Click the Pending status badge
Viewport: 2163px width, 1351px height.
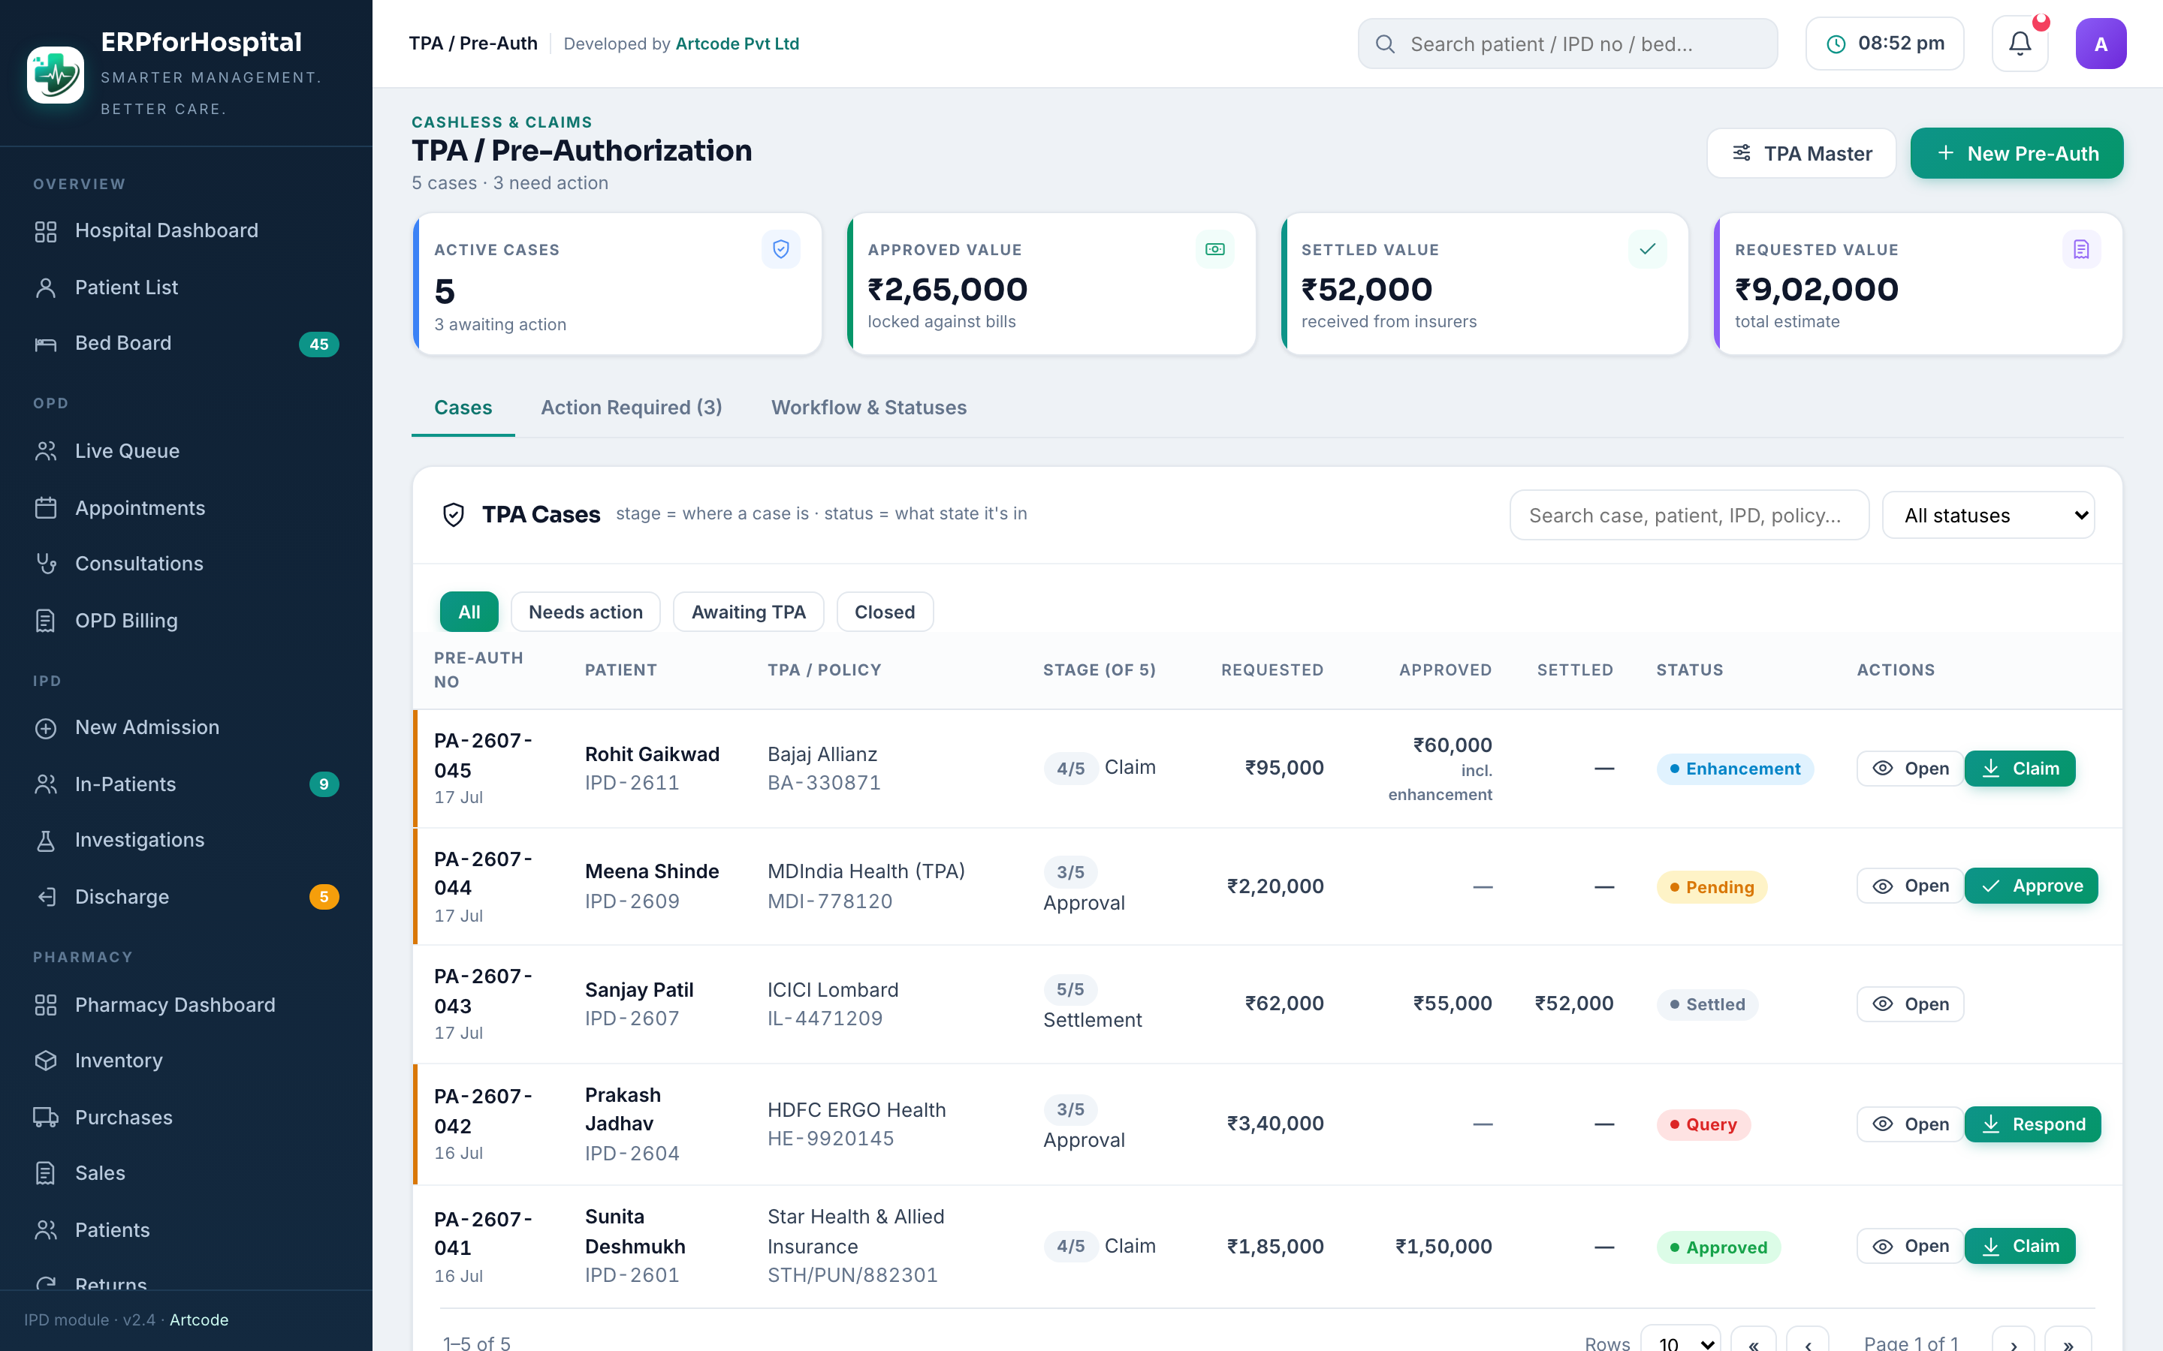pyautogui.click(x=1712, y=887)
